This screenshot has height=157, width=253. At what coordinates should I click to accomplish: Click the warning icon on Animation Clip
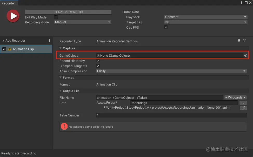click(x=10, y=49)
